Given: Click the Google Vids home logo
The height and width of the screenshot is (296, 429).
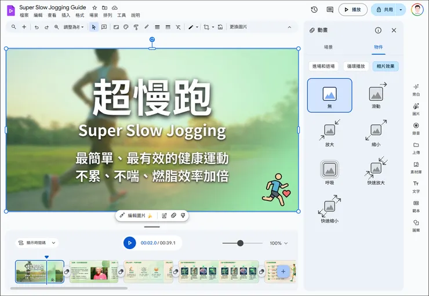Looking at the screenshot, I should [x=10, y=10].
